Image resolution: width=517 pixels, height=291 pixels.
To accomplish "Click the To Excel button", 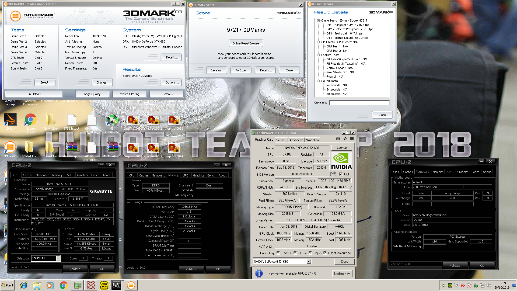I will [x=241, y=70].
